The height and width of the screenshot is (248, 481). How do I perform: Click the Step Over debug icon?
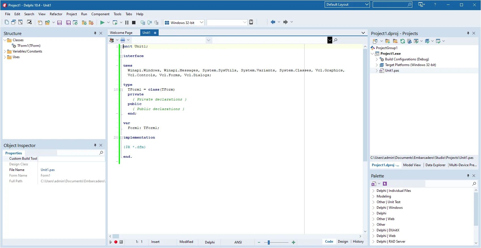(150, 23)
